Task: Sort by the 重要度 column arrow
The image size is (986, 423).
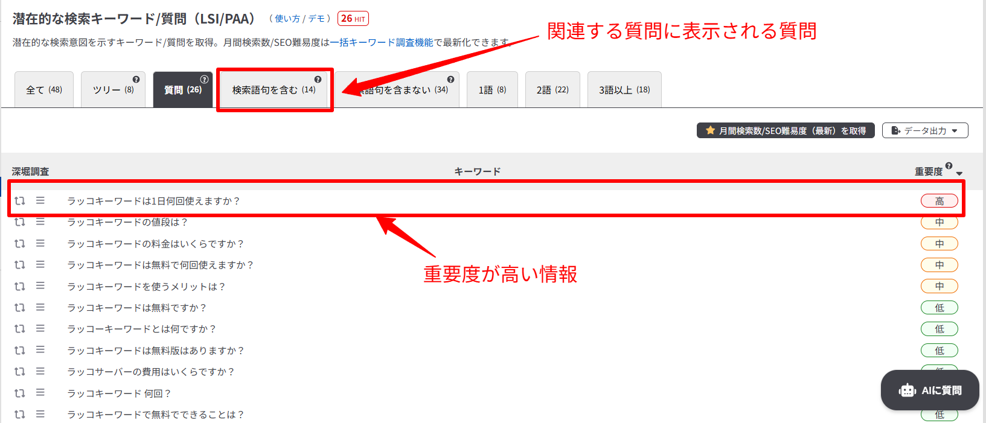Action: click(959, 174)
